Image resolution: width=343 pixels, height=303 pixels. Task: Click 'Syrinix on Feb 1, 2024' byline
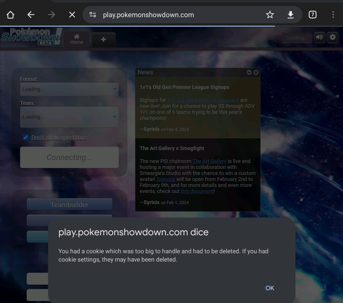click(164, 202)
